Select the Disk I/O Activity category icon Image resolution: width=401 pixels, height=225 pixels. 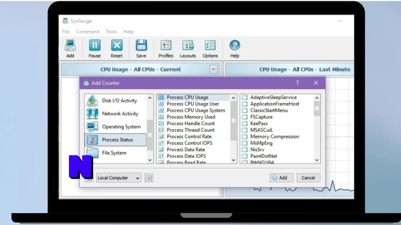pyautogui.click(x=92, y=100)
